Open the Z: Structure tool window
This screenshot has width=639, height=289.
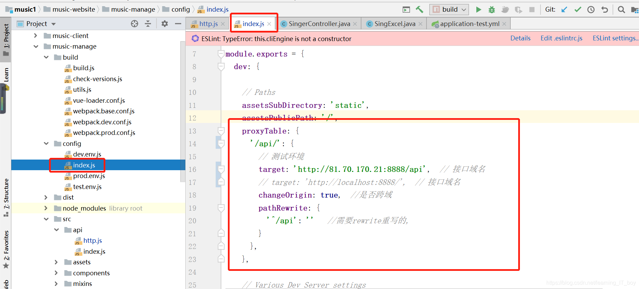(6, 198)
